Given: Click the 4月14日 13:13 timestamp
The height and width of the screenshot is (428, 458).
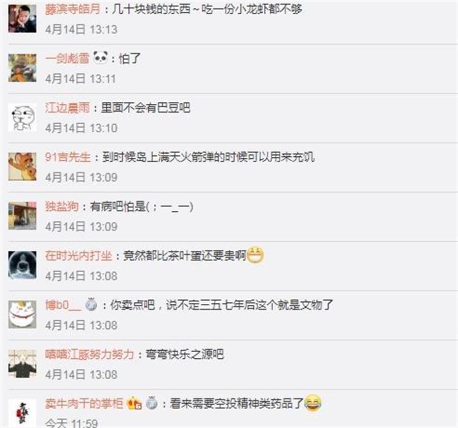Looking at the screenshot, I should point(81,30).
